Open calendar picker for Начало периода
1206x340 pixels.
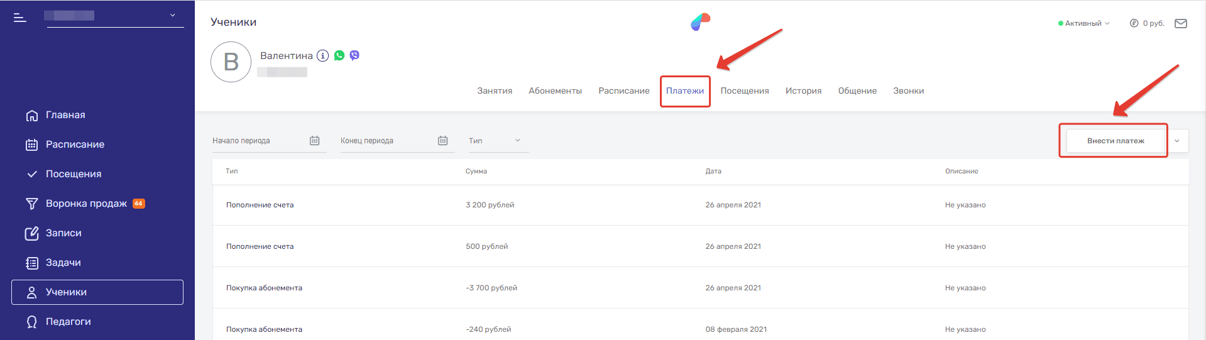pyautogui.click(x=315, y=141)
